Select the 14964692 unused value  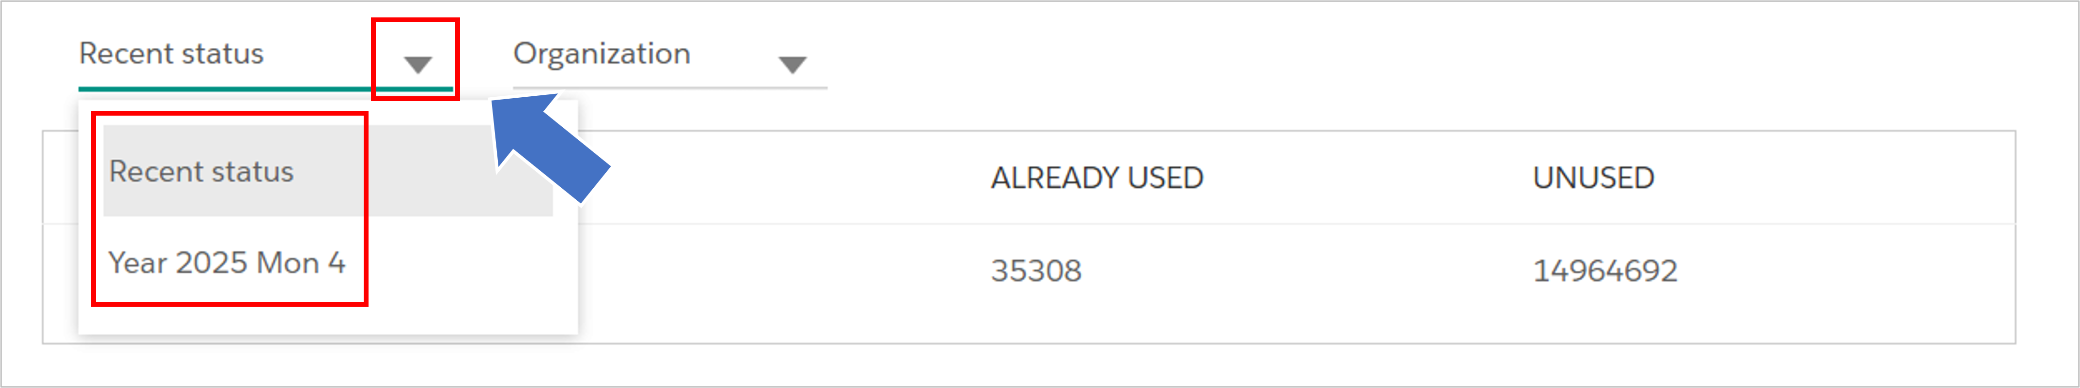[x=1604, y=270]
